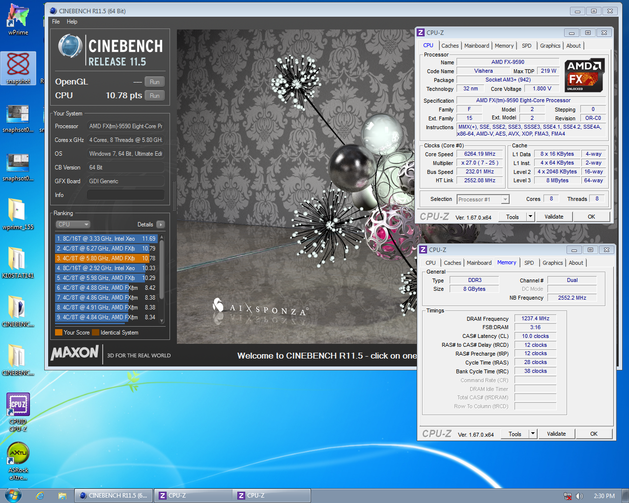
Task: Click Validate in upper CPU-Z
Action: [554, 217]
